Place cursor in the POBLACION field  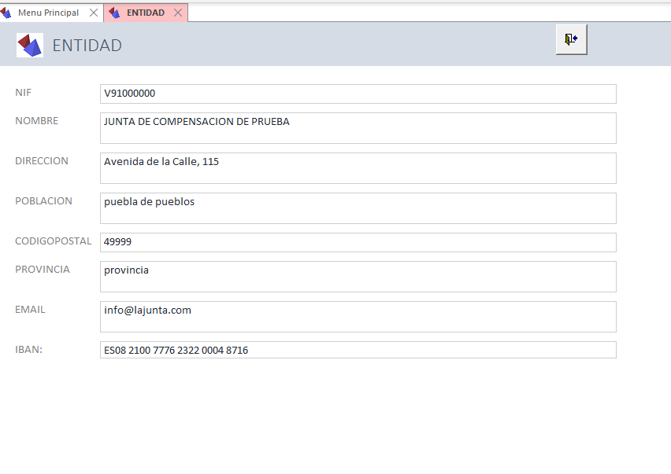coord(358,208)
